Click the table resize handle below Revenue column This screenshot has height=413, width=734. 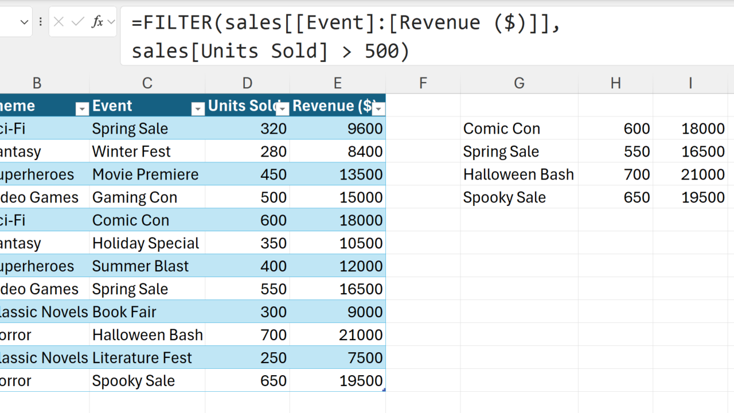pos(384,390)
